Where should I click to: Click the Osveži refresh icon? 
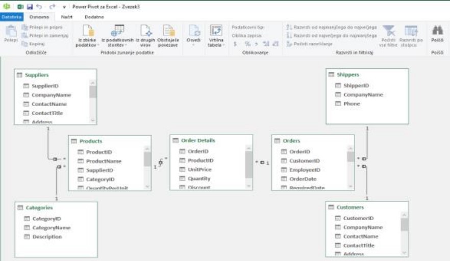[x=193, y=31]
